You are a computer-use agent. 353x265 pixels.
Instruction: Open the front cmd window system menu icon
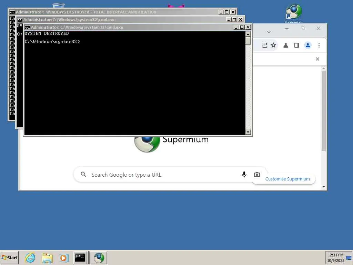[x=28, y=28]
